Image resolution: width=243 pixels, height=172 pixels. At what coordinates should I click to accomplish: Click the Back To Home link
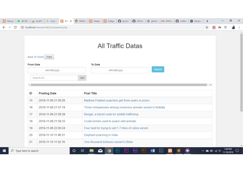tap(36, 57)
